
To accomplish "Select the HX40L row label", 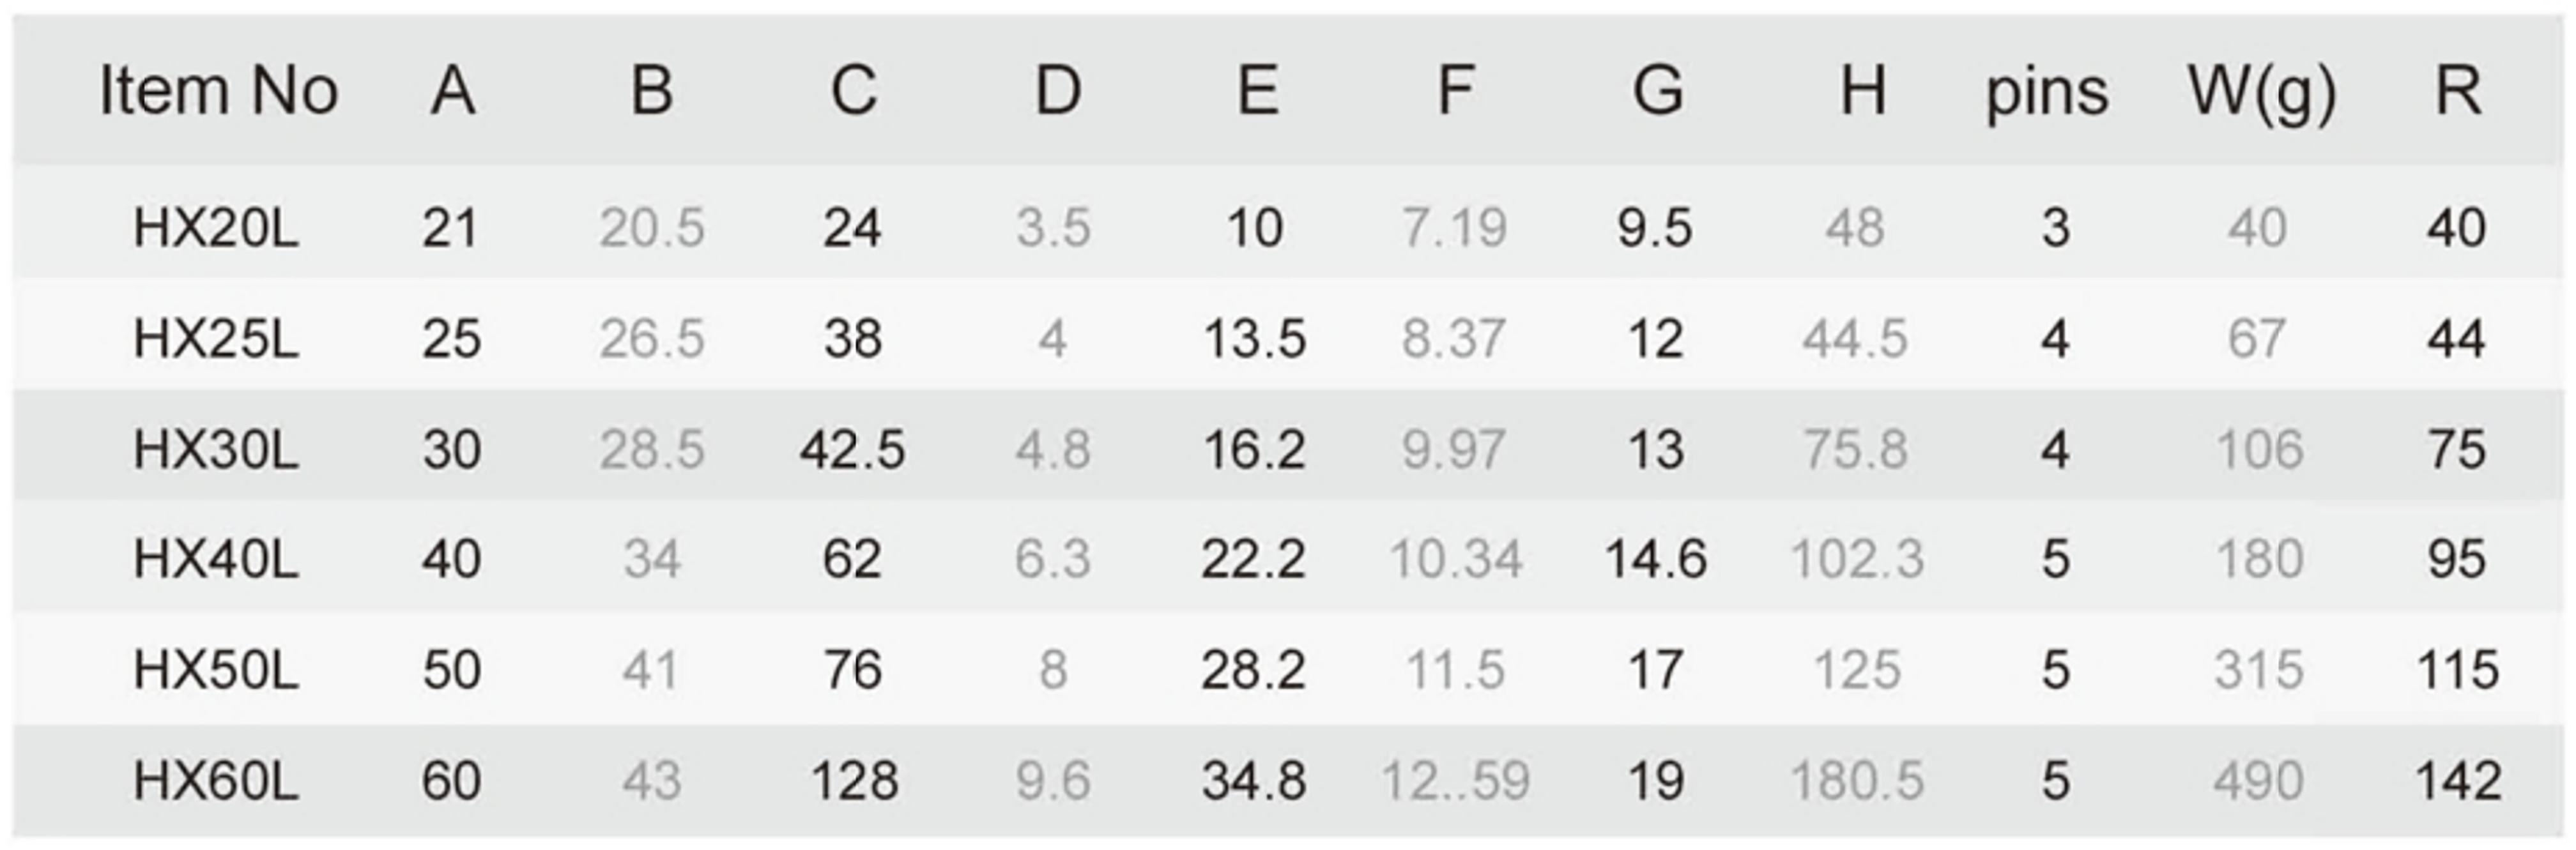I will pyautogui.click(x=216, y=559).
